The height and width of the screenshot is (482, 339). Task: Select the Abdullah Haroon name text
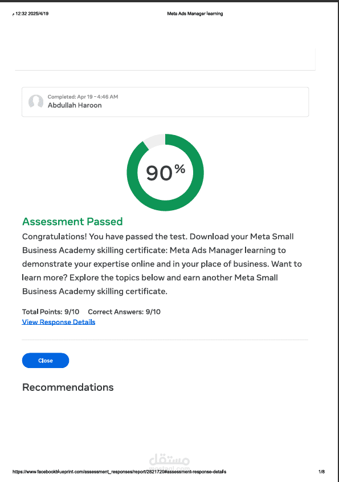tap(75, 105)
